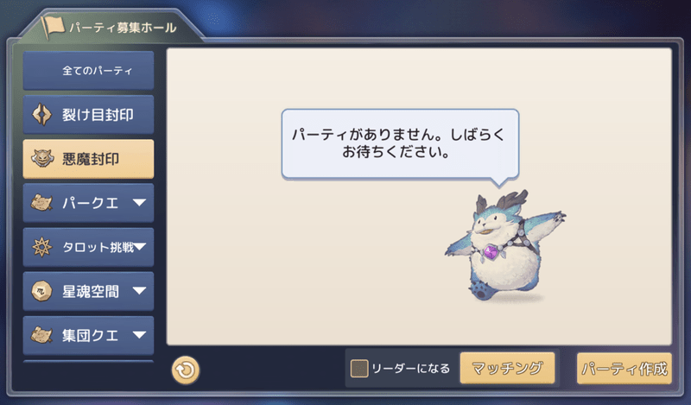Click the 集団クエ map icon
The image size is (691, 405).
[41, 335]
